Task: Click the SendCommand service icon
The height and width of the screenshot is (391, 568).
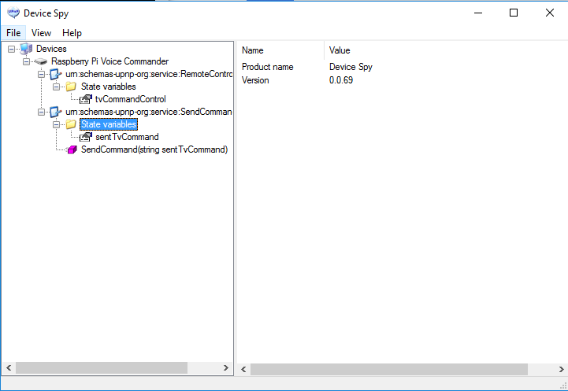Action: (55, 112)
